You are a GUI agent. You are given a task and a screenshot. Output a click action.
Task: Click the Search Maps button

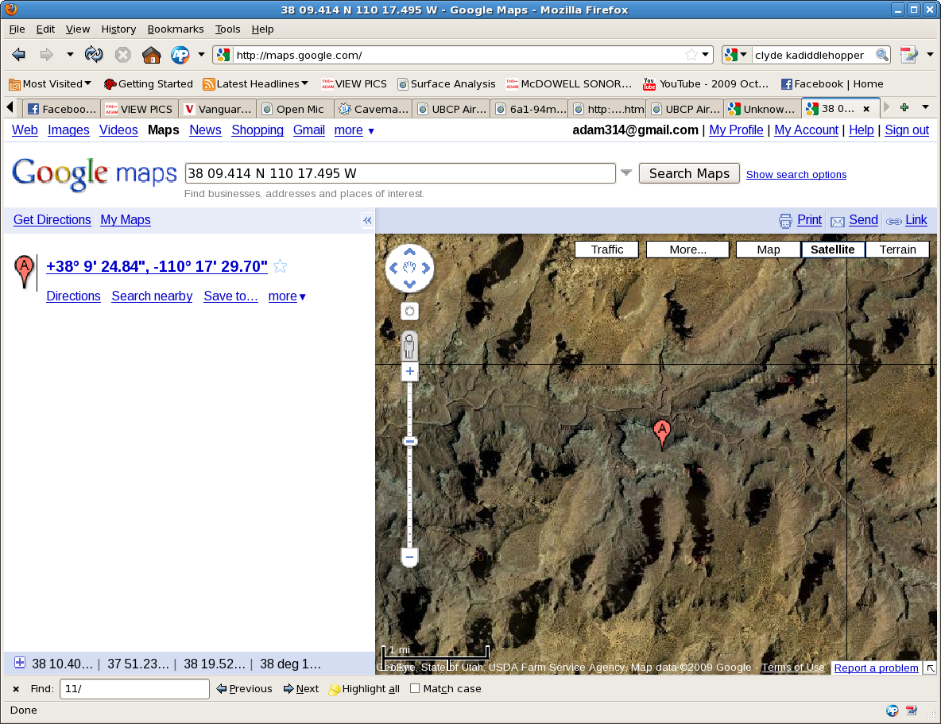(x=689, y=173)
